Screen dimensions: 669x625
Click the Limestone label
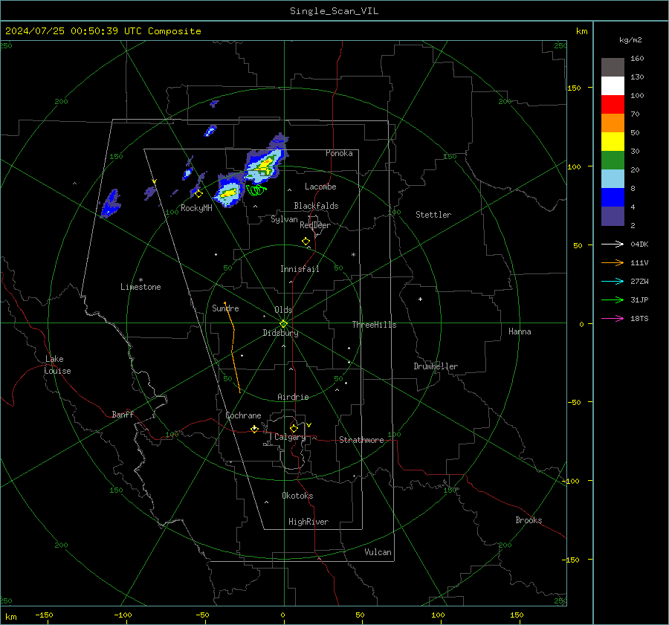coord(140,287)
